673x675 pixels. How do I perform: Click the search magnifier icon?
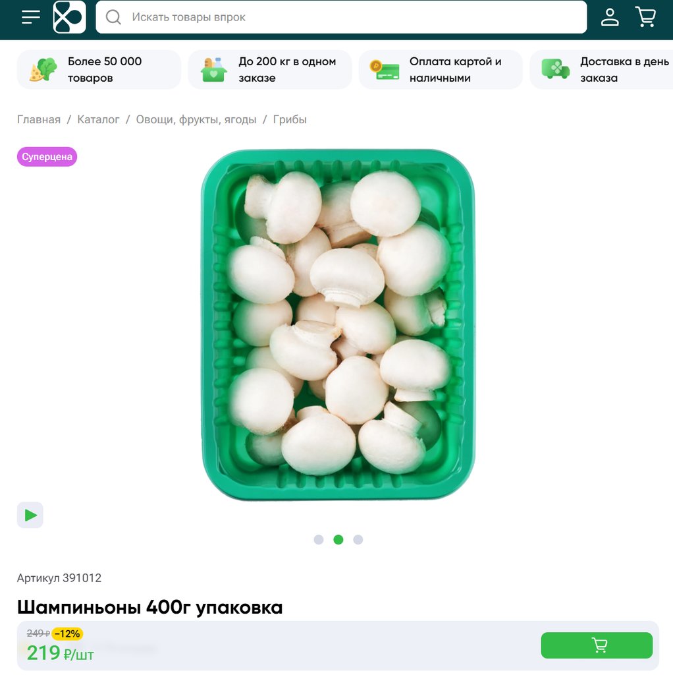coord(113,17)
